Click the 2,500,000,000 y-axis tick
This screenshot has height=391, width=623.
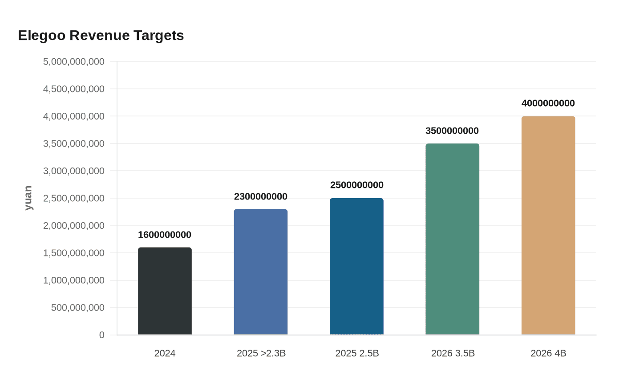click(x=74, y=198)
